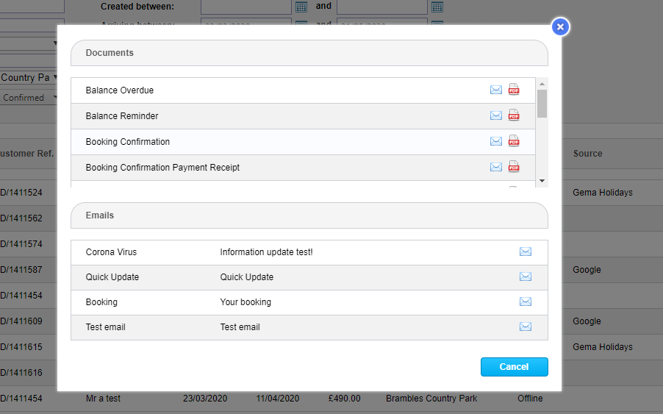The width and height of the screenshot is (663, 414).
Task: Email the Balance Overdue document
Action: (x=496, y=90)
